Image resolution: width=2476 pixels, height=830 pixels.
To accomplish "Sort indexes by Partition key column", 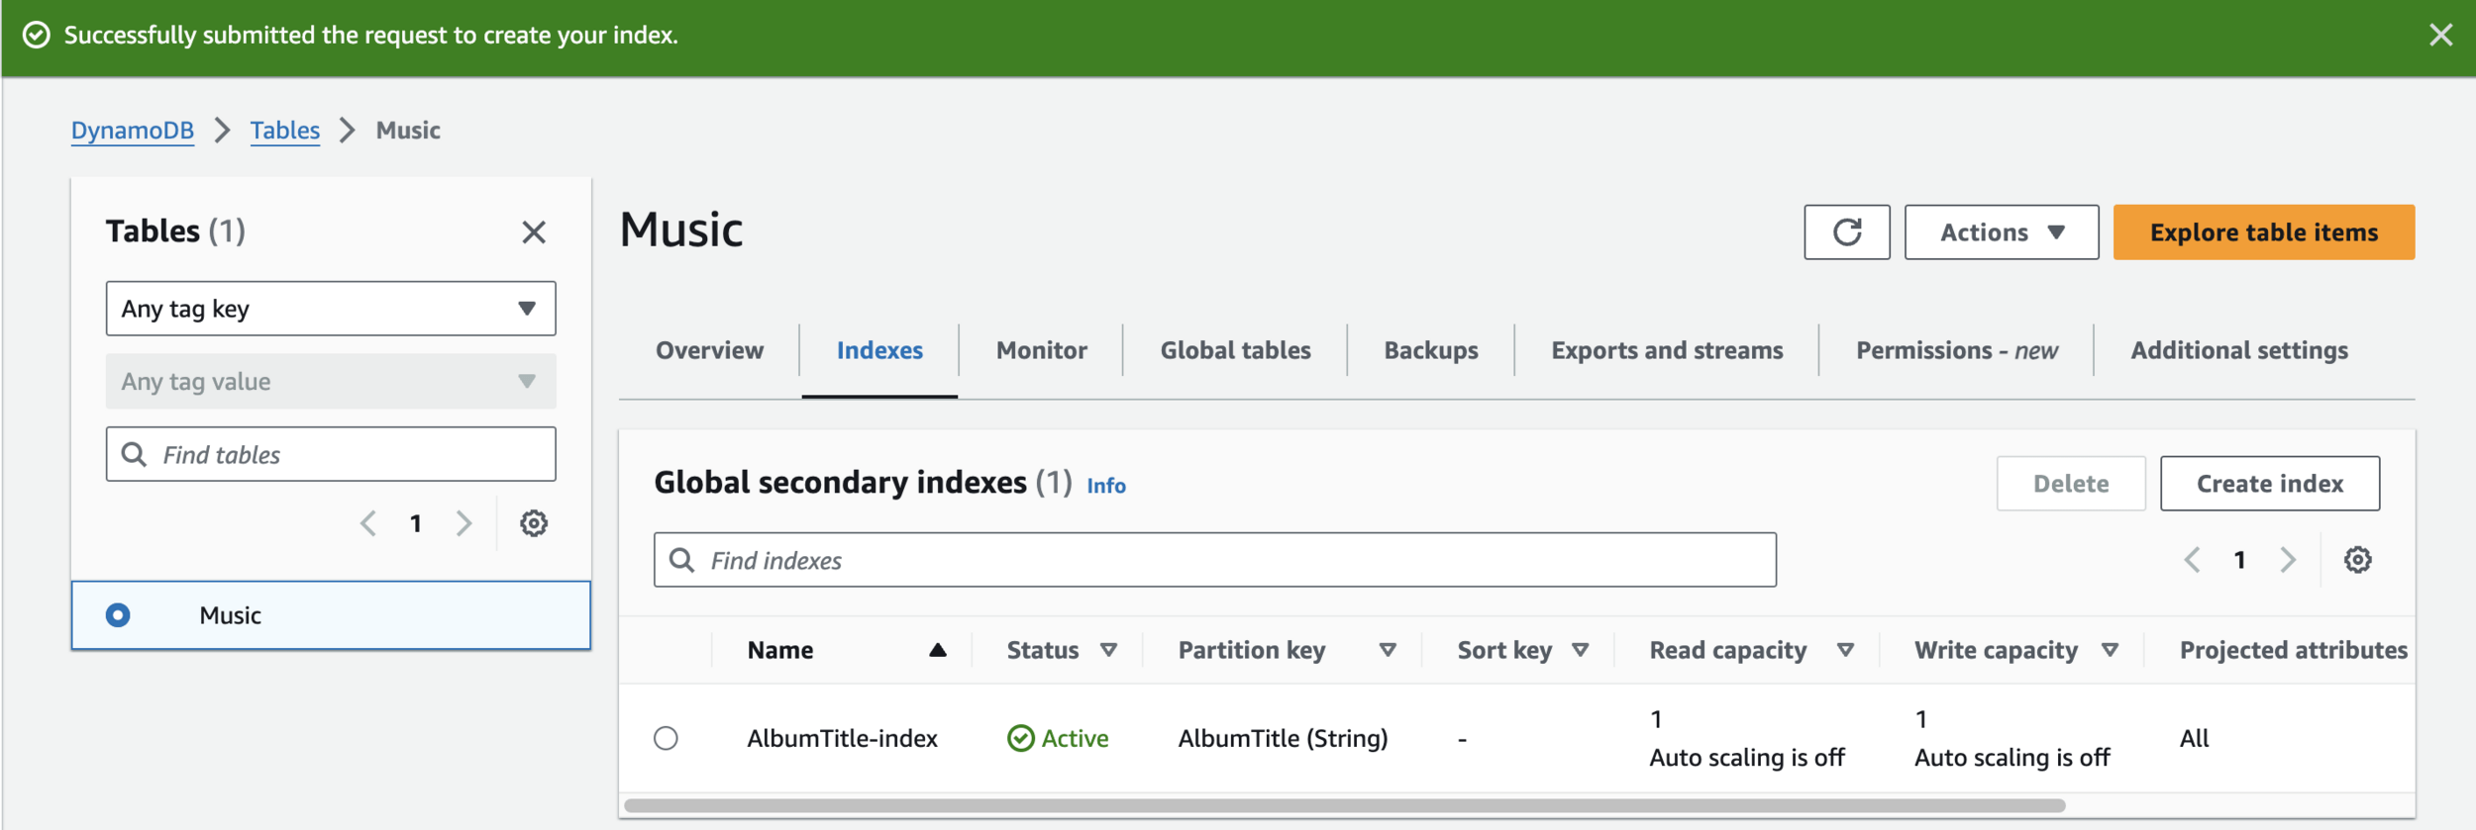I will (1388, 650).
